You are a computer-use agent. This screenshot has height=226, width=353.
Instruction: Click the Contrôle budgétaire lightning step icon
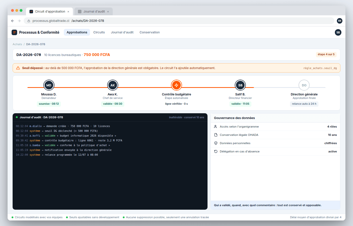pyautogui.click(x=177, y=85)
